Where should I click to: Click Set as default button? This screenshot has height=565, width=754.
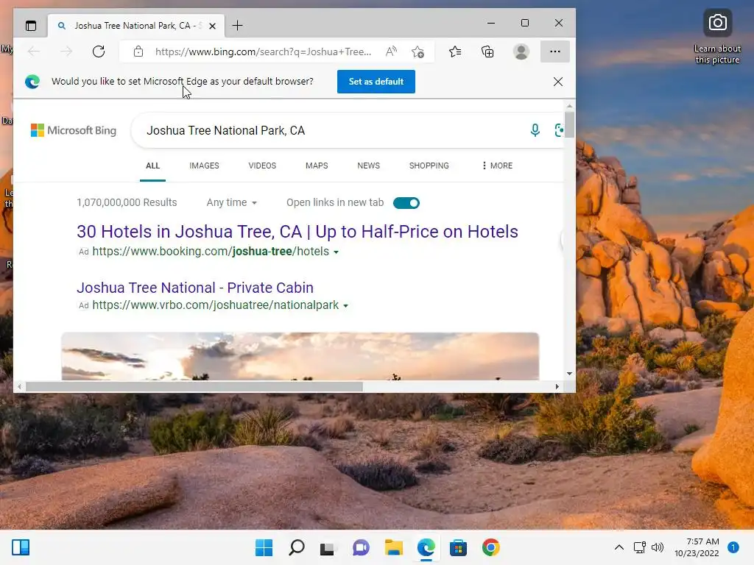(x=376, y=82)
